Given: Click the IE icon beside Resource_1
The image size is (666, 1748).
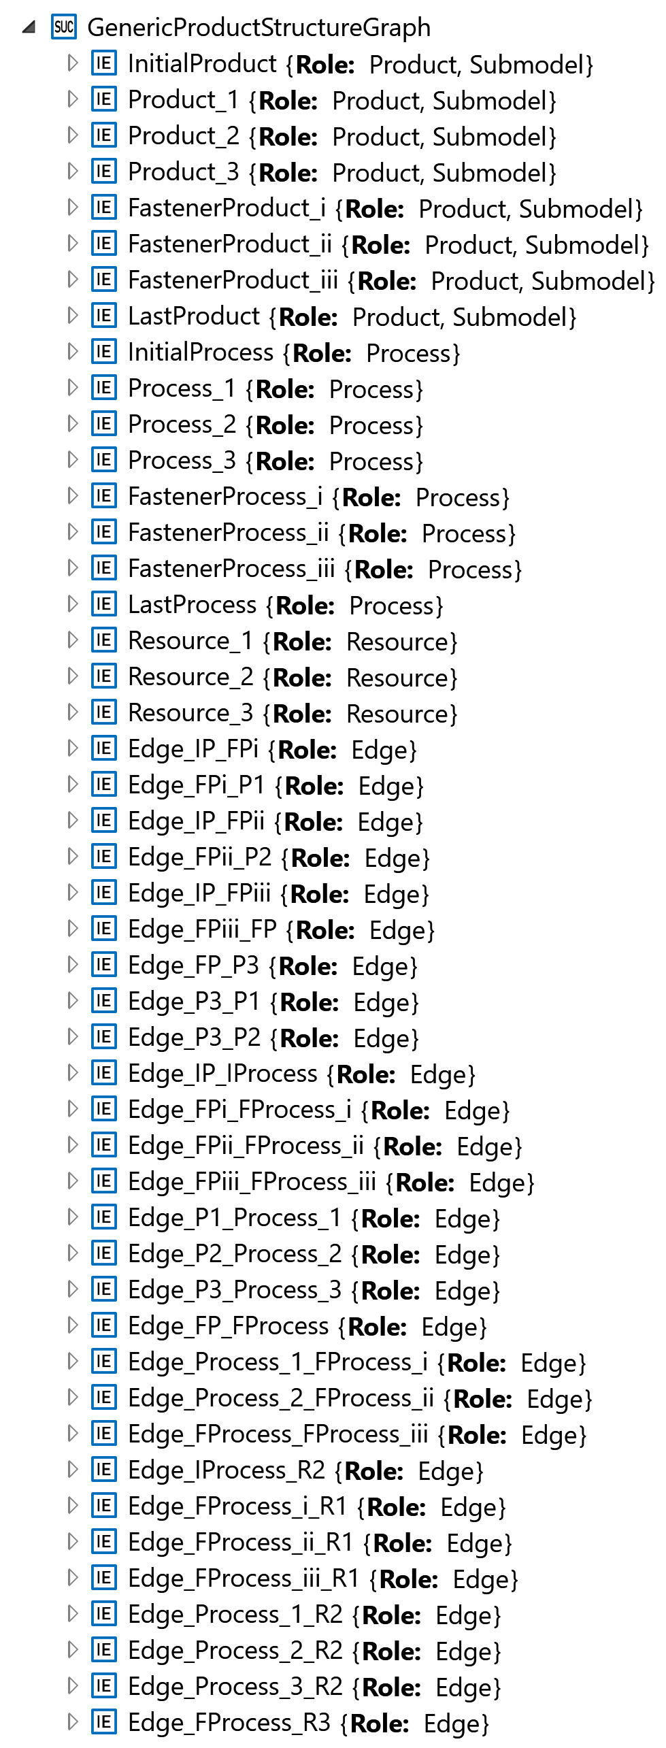Looking at the screenshot, I should click(103, 640).
